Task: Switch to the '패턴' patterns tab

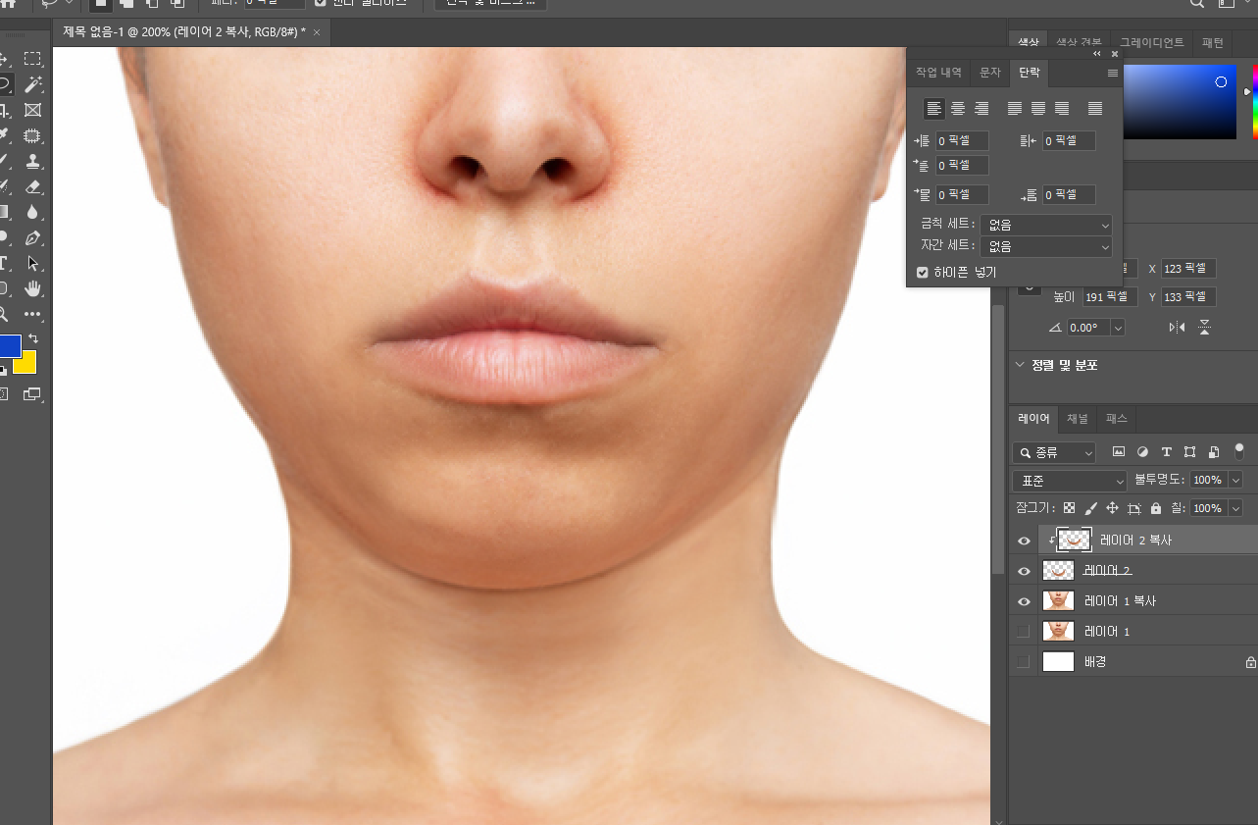Action: point(1213,43)
